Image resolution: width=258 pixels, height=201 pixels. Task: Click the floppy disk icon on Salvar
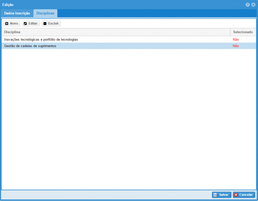click(x=215, y=195)
